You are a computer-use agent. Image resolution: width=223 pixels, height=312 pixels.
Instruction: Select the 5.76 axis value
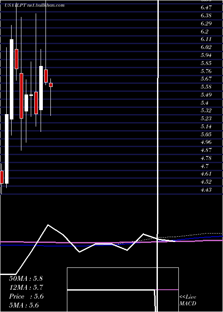click(206, 71)
